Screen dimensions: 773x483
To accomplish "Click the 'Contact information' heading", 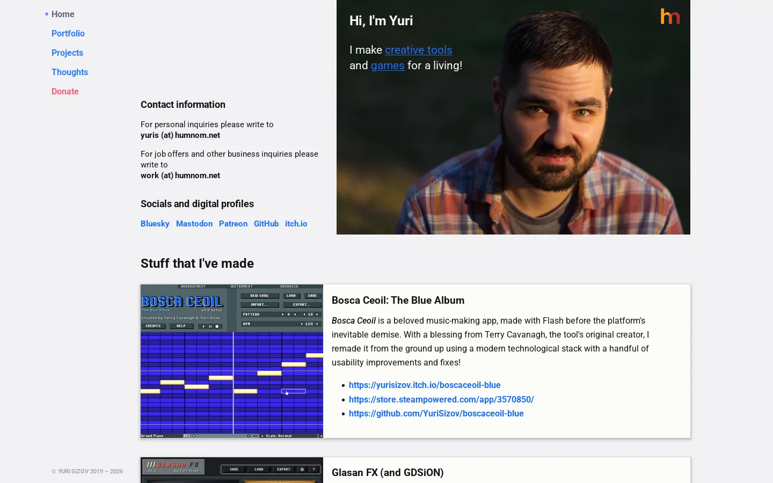I will pyautogui.click(x=183, y=105).
